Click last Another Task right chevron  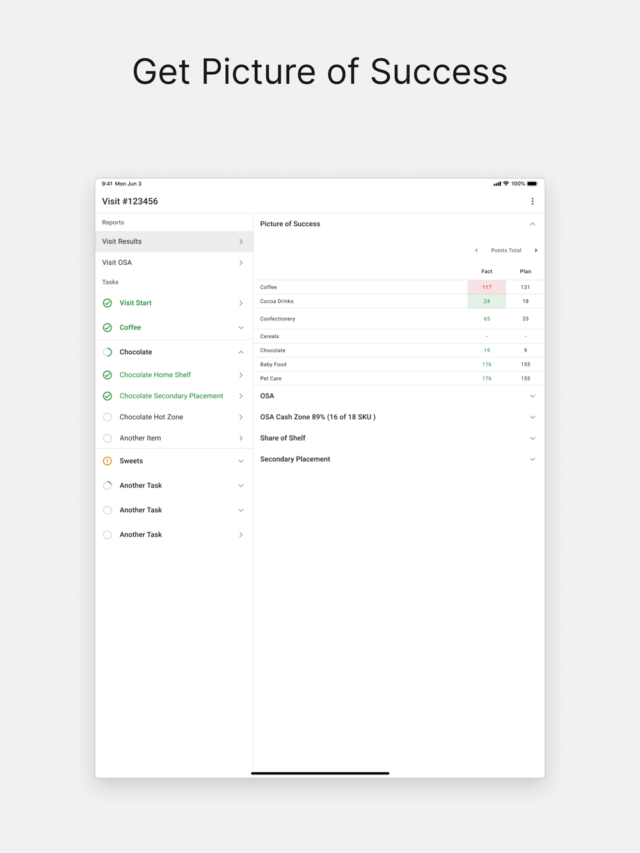click(x=241, y=535)
